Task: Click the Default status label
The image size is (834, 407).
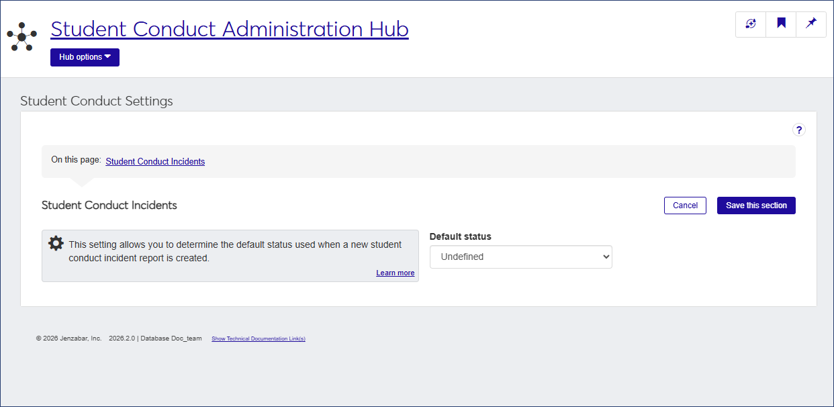Action: coord(461,236)
